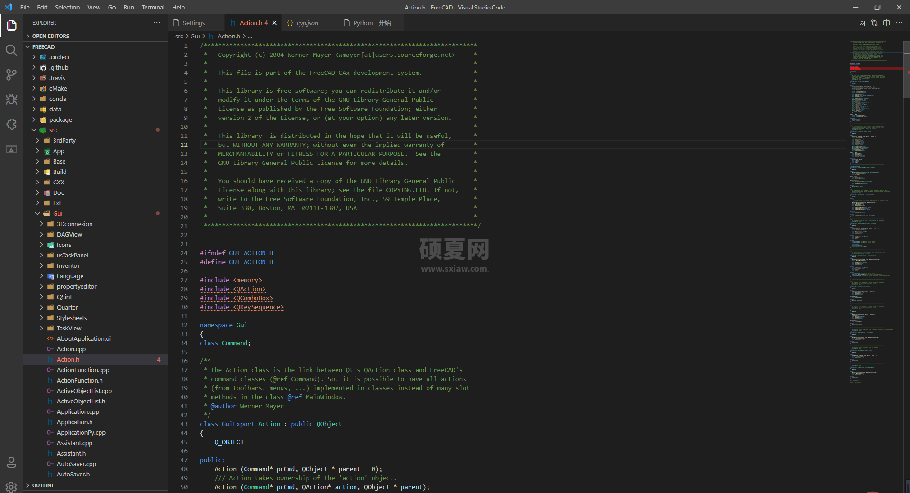
Task: Open Assistant.cpp in explorer
Action: [x=95, y=443]
